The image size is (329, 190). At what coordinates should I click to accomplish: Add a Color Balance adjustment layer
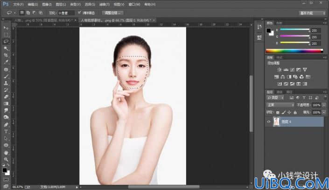283,77
